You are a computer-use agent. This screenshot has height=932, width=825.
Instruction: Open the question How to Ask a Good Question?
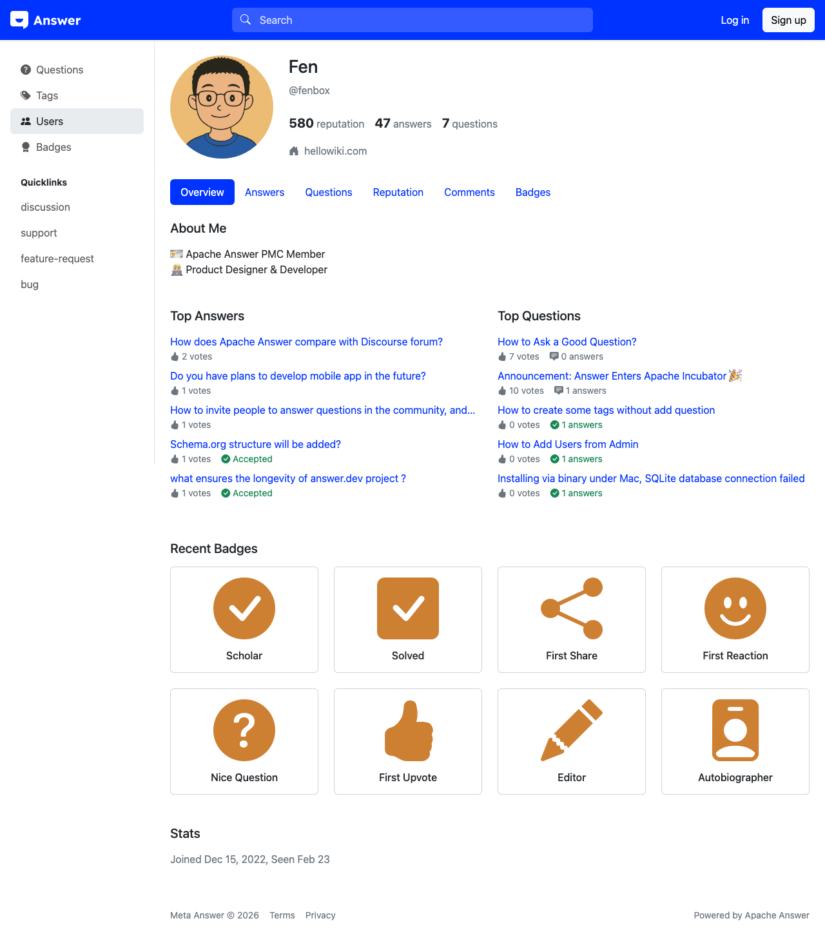(567, 342)
